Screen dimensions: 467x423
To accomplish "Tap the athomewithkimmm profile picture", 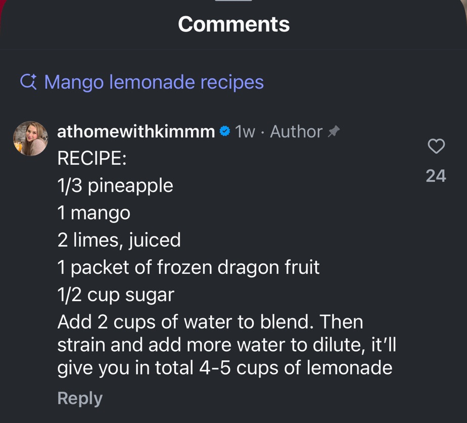I will [31, 138].
